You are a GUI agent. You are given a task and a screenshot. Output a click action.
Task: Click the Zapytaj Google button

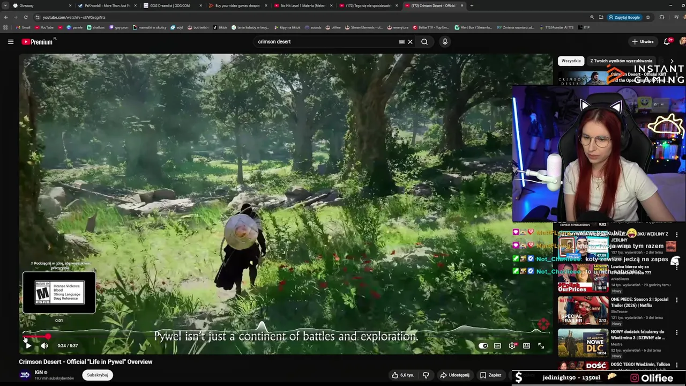pyautogui.click(x=624, y=17)
